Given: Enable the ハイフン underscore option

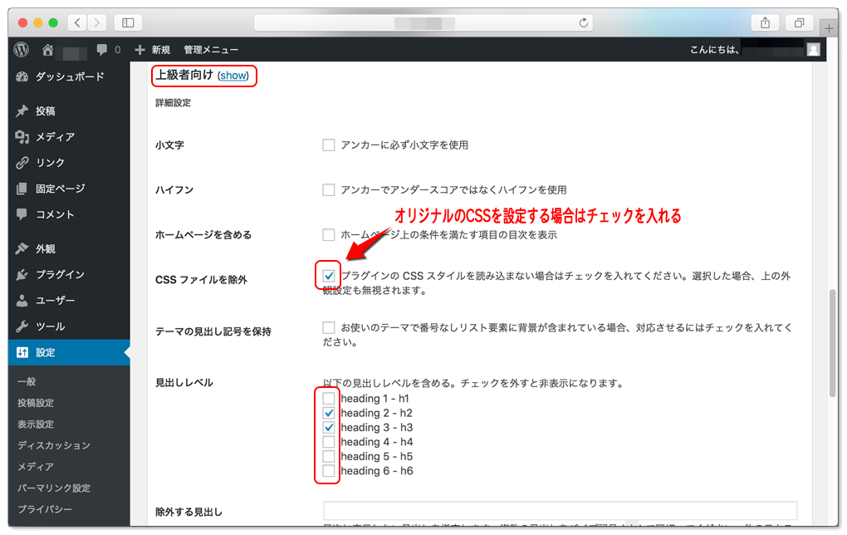Looking at the screenshot, I should coord(328,189).
